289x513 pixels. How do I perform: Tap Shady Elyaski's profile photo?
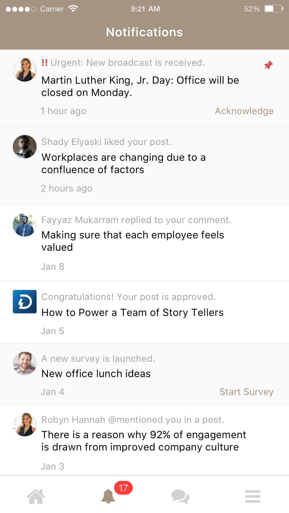25,147
